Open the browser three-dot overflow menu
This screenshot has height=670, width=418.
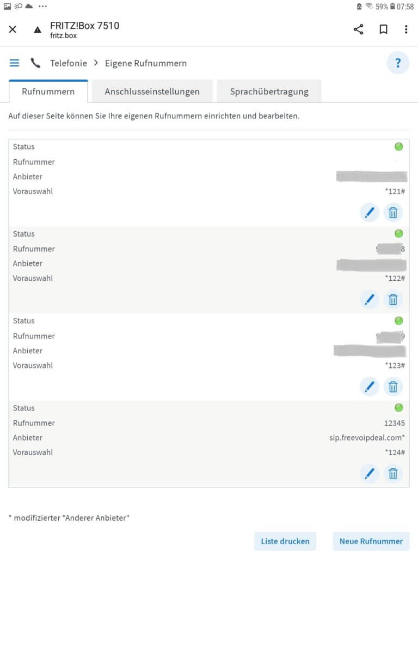tap(406, 29)
